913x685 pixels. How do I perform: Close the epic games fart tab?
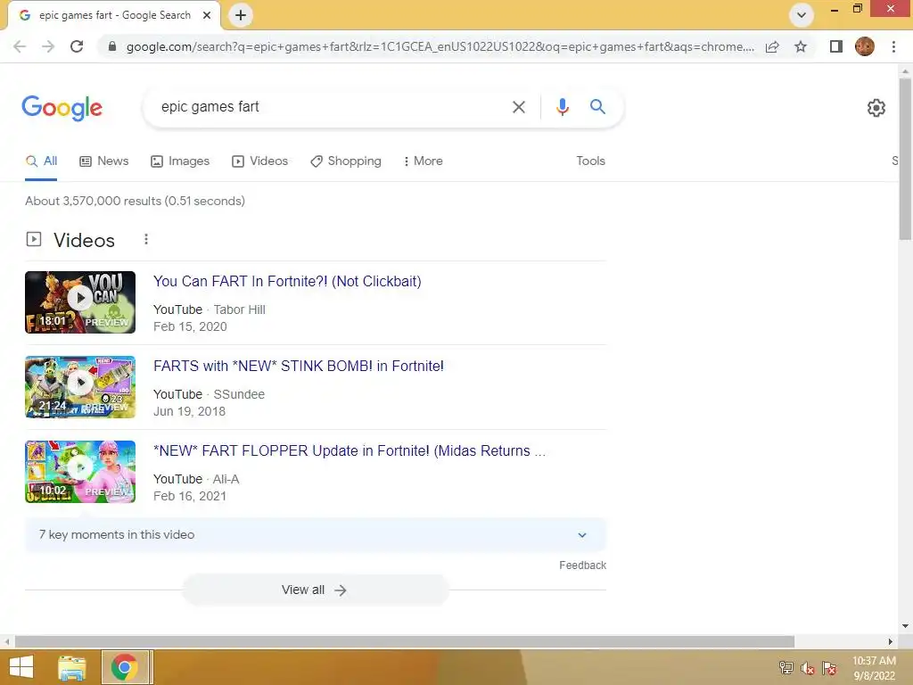pyautogui.click(x=207, y=15)
